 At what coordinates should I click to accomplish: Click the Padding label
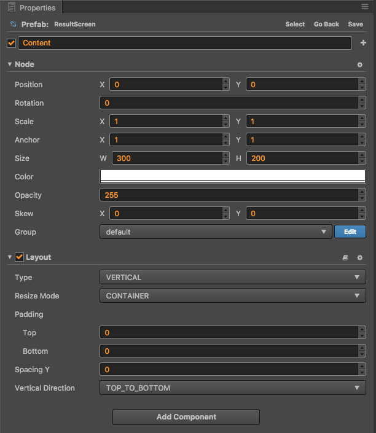pos(29,314)
